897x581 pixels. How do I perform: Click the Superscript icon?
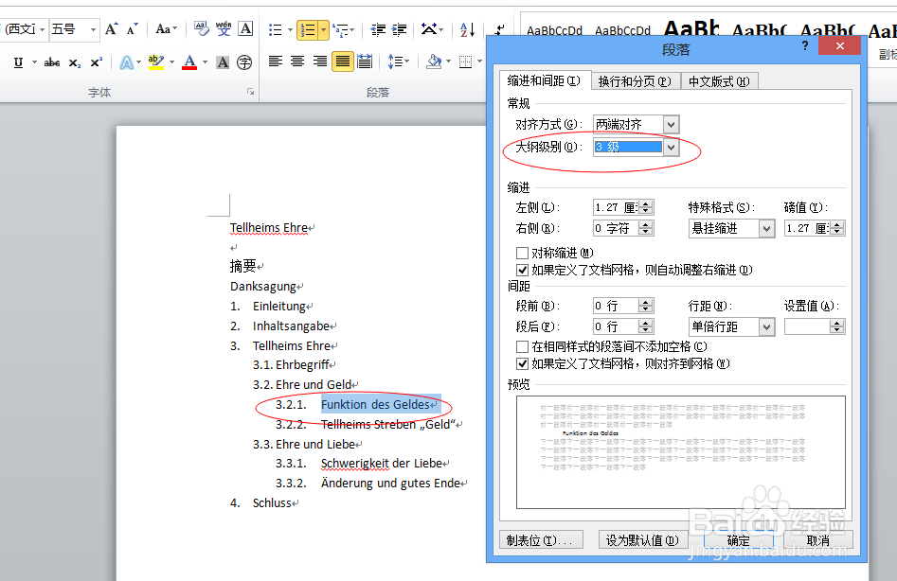[x=95, y=62]
